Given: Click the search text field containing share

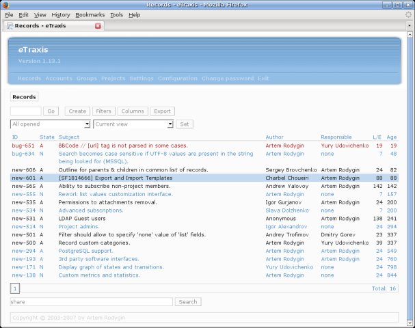Looking at the screenshot, I should click(91, 301).
